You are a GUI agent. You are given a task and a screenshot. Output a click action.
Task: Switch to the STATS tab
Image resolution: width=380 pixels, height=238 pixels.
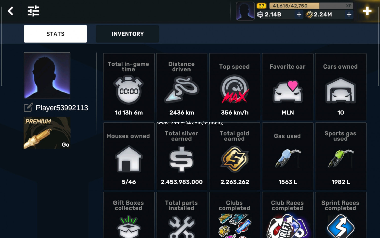[55, 34]
